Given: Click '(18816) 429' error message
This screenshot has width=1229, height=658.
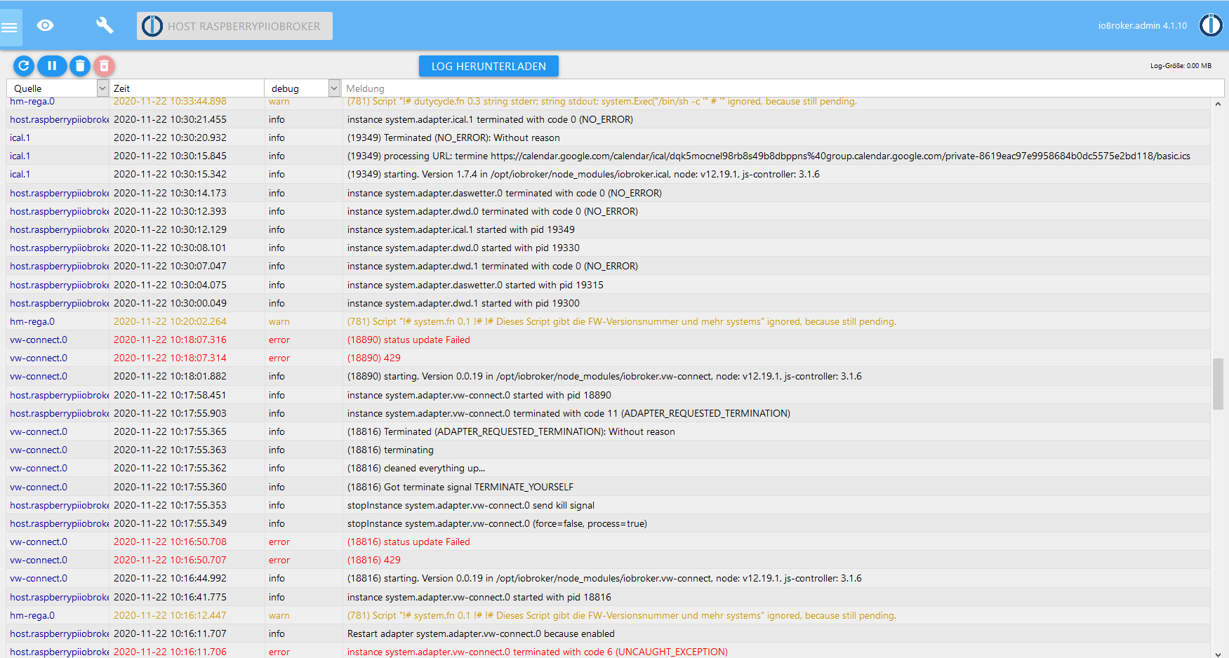Looking at the screenshot, I should (374, 560).
